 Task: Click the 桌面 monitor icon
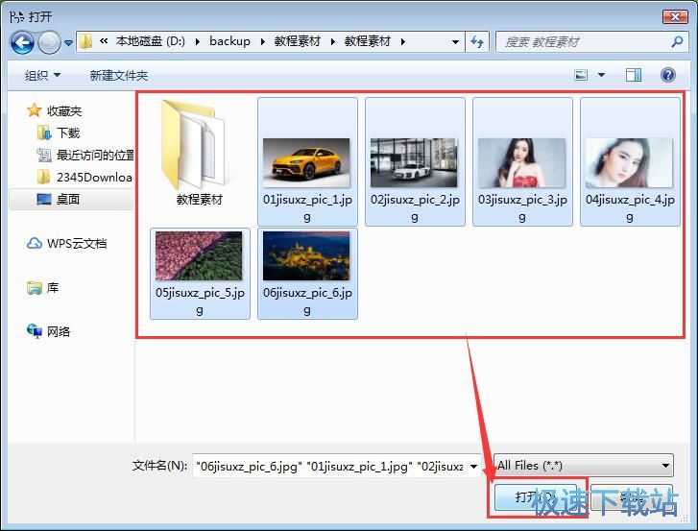pos(43,199)
